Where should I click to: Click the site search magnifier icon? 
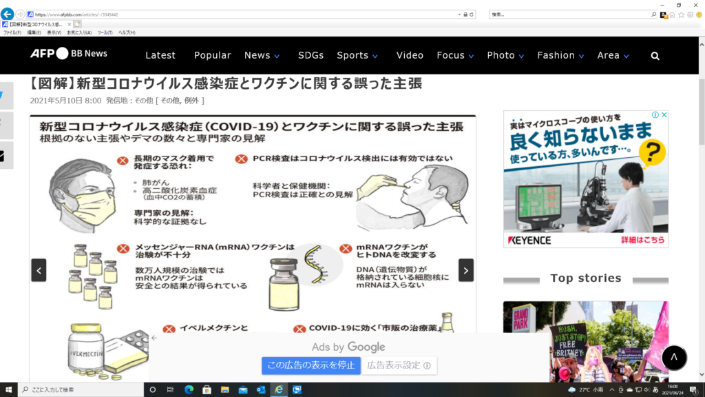click(655, 56)
